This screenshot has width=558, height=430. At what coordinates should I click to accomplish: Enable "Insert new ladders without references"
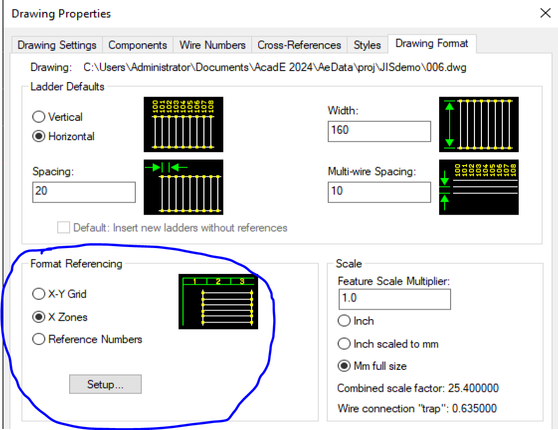pos(63,228)
